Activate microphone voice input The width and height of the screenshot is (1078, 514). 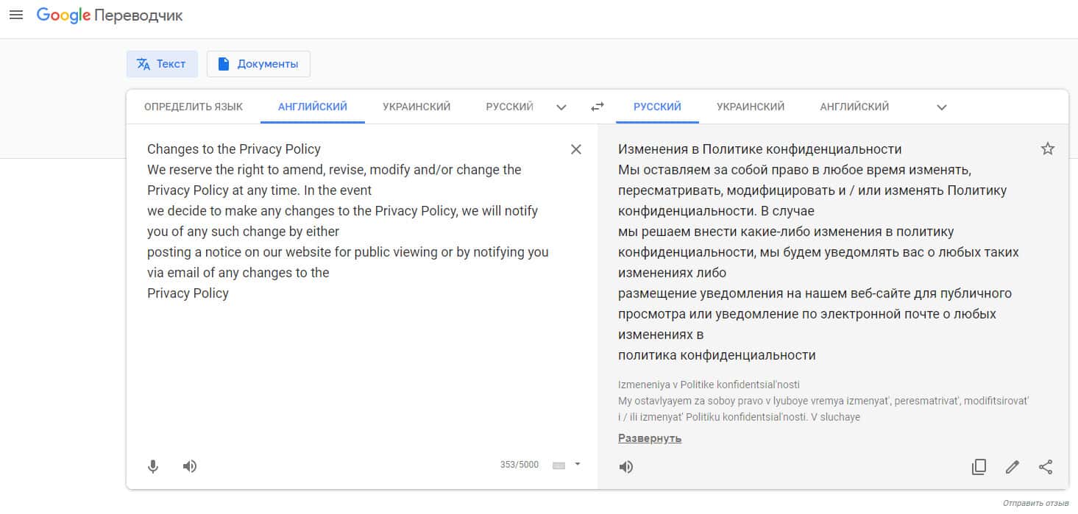click(153, 466)
